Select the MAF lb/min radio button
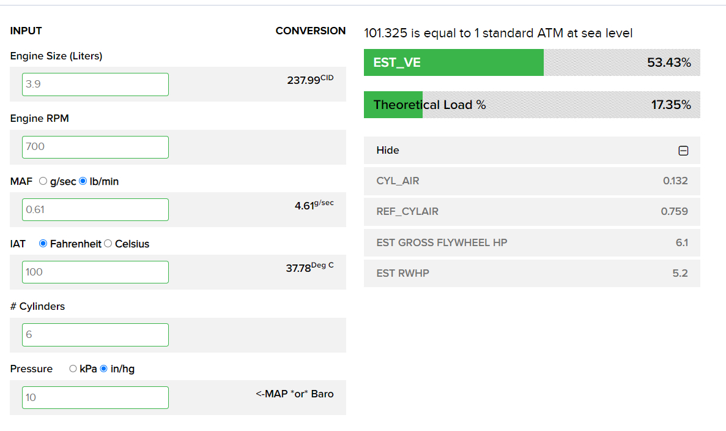The width and height of the screenshot is (726, 431). [x=83, y=181]
